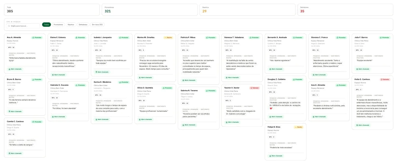The image size is (397, 164).
Task: Click the name 'Isabela I. Junqueira'
Action: point(103,37)
